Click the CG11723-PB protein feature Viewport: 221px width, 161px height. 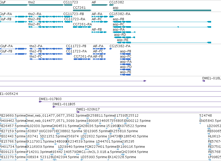click(x=69, y=49)
